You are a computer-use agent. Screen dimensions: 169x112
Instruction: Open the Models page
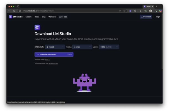point(29,17)
